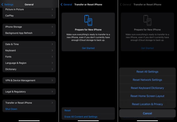Tap the Settings back arrow in the General screen

pyautogui.click(x=2, y=5)
